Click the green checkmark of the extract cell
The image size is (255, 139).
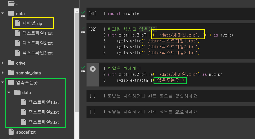click(83, 67)
